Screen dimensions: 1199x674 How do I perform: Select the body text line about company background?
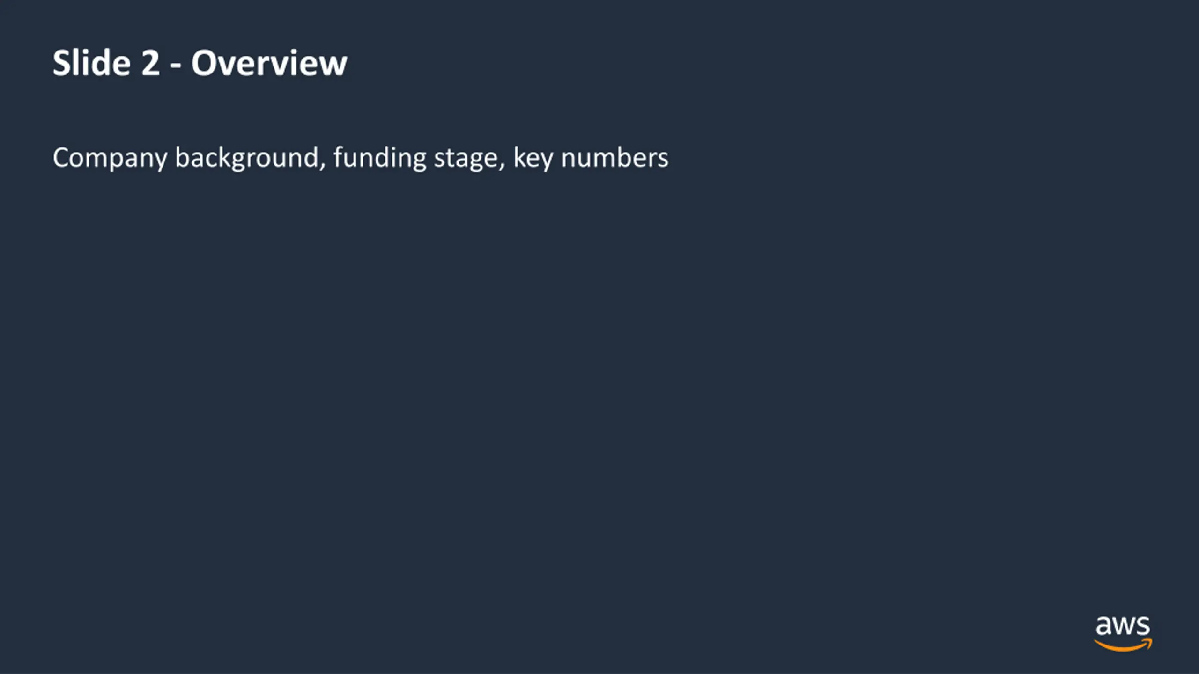pos(360,158)
